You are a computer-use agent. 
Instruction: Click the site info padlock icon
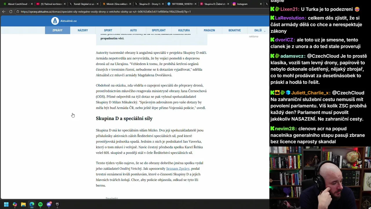(x=18, y=12)
